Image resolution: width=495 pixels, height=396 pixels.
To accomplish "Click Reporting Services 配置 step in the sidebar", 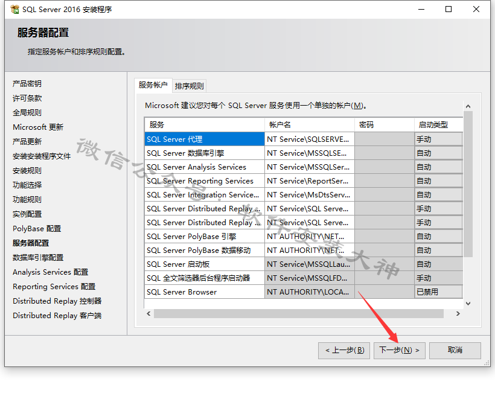I will (54, 287).
